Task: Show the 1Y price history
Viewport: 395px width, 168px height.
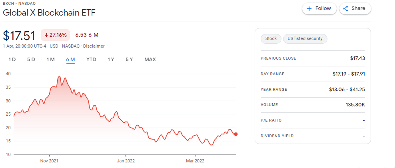Action: [x=111, y=60]
